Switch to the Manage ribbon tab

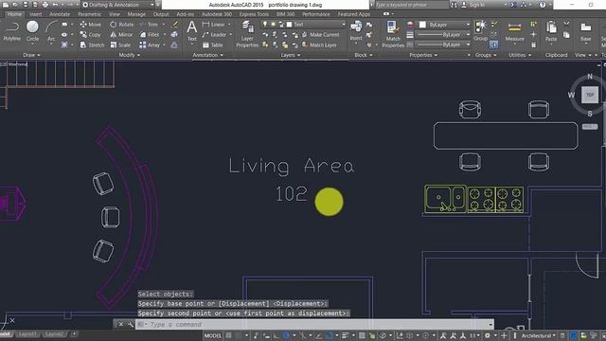[x=136, y=14]
